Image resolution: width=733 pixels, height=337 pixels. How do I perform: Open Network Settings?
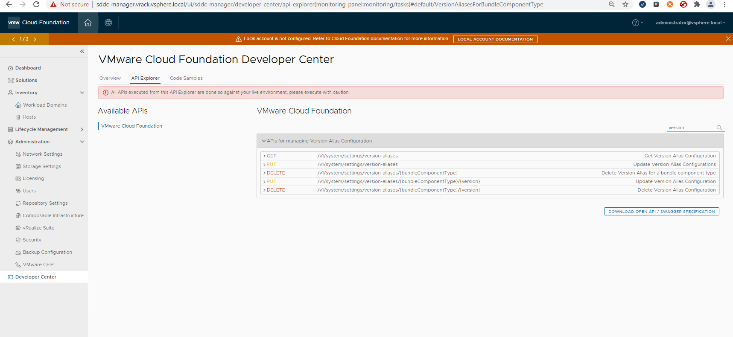[x=42, y=154]
